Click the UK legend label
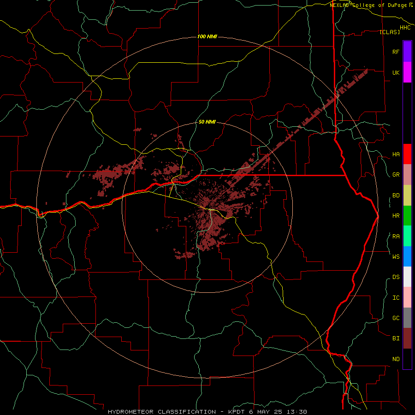 (396, 72)
